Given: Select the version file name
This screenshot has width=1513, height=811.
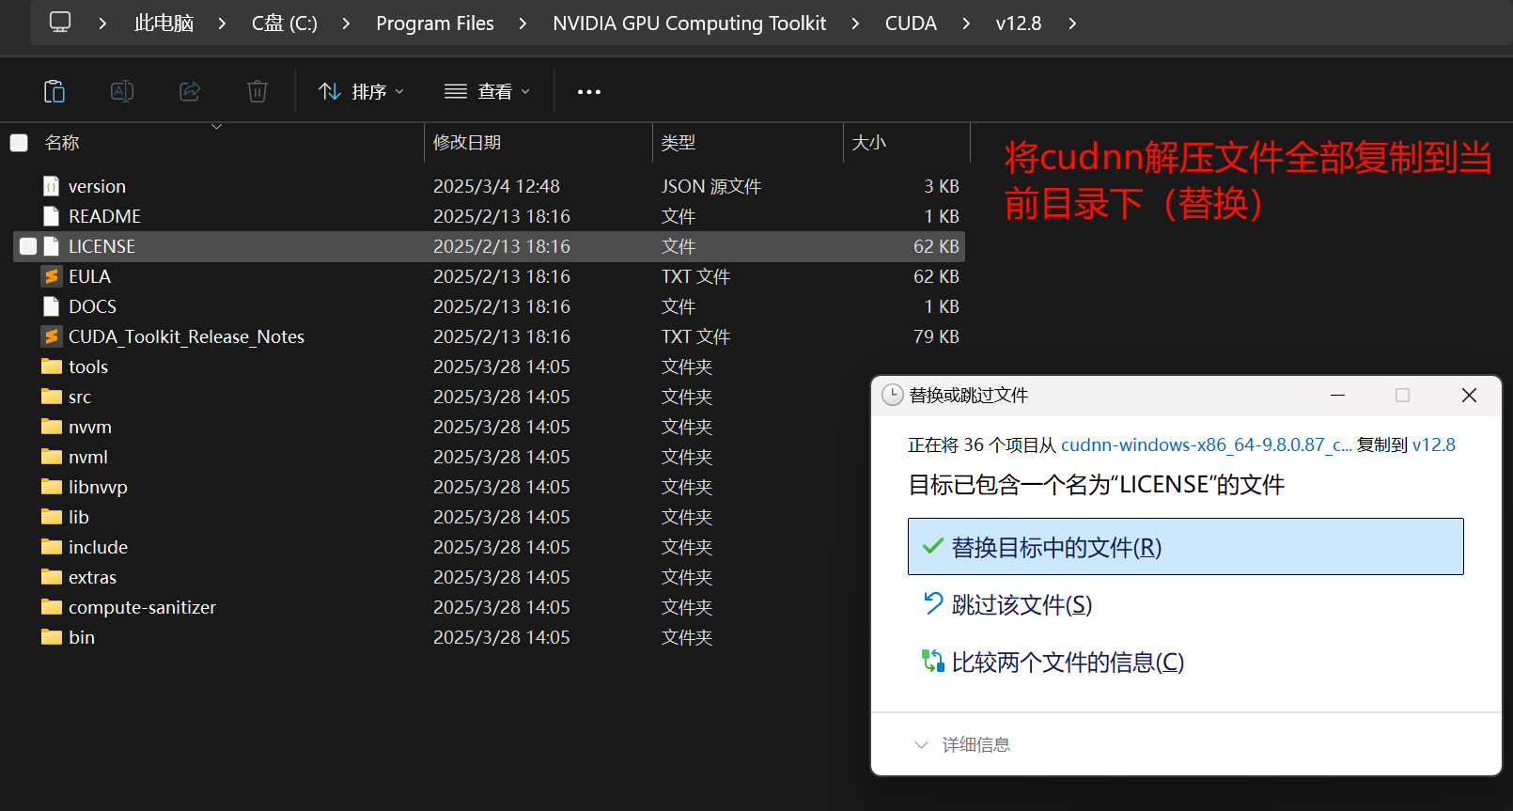Looking at the screenshot, I should tap(97, 186).
